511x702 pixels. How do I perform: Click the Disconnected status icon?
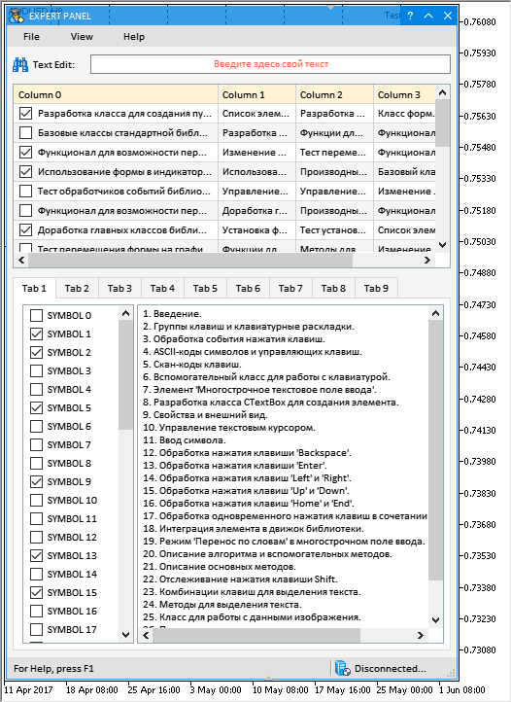point(342,668)
